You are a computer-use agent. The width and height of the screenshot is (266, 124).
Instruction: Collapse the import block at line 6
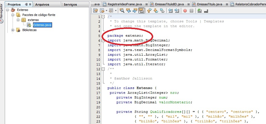coord(103,41)
